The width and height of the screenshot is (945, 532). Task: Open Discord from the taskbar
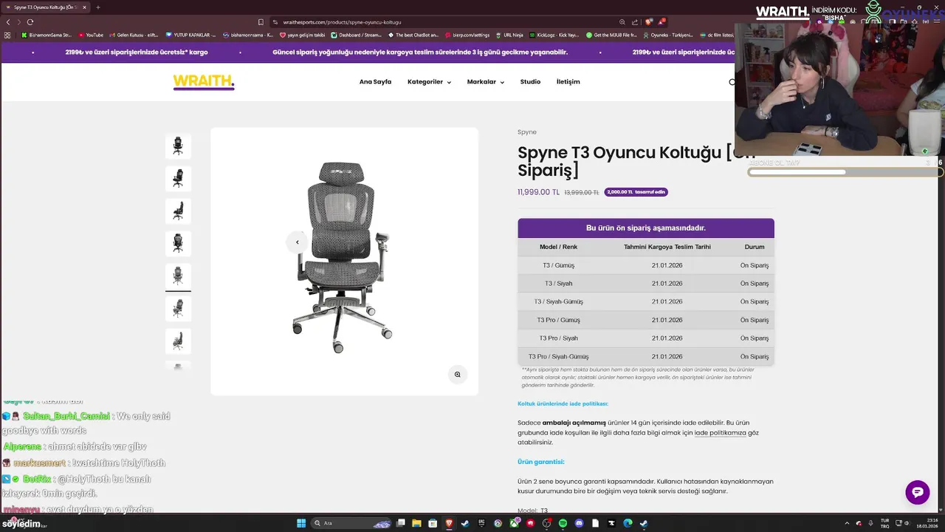[x=579, y=523]
